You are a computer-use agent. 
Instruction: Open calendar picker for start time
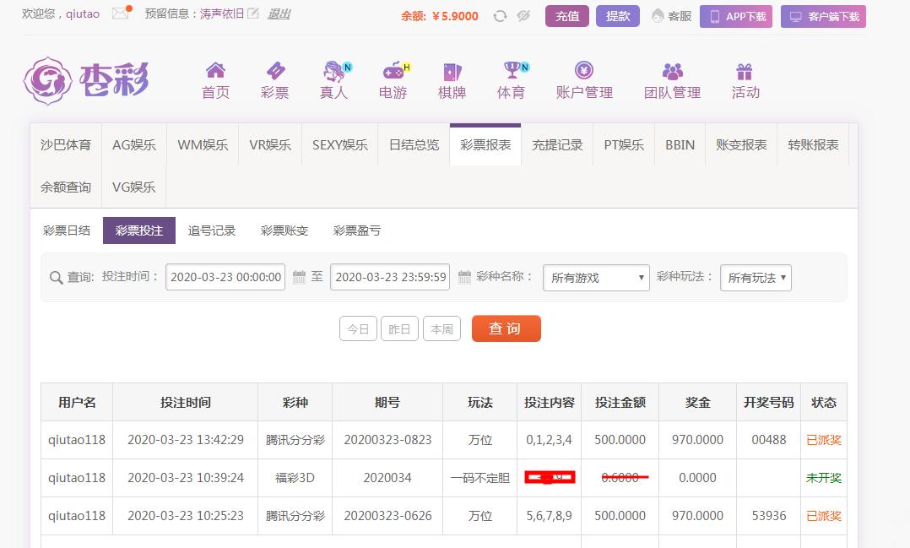point(299,277)
